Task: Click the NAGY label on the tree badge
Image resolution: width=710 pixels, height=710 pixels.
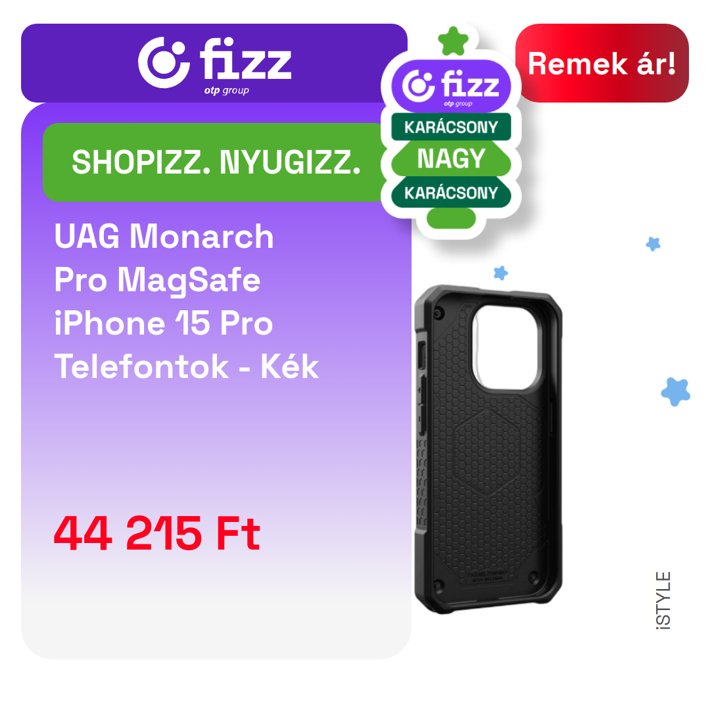Action: pyautogui.click(x=451, y=159)
